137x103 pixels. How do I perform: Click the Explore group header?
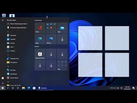click(x=37, y=46)
